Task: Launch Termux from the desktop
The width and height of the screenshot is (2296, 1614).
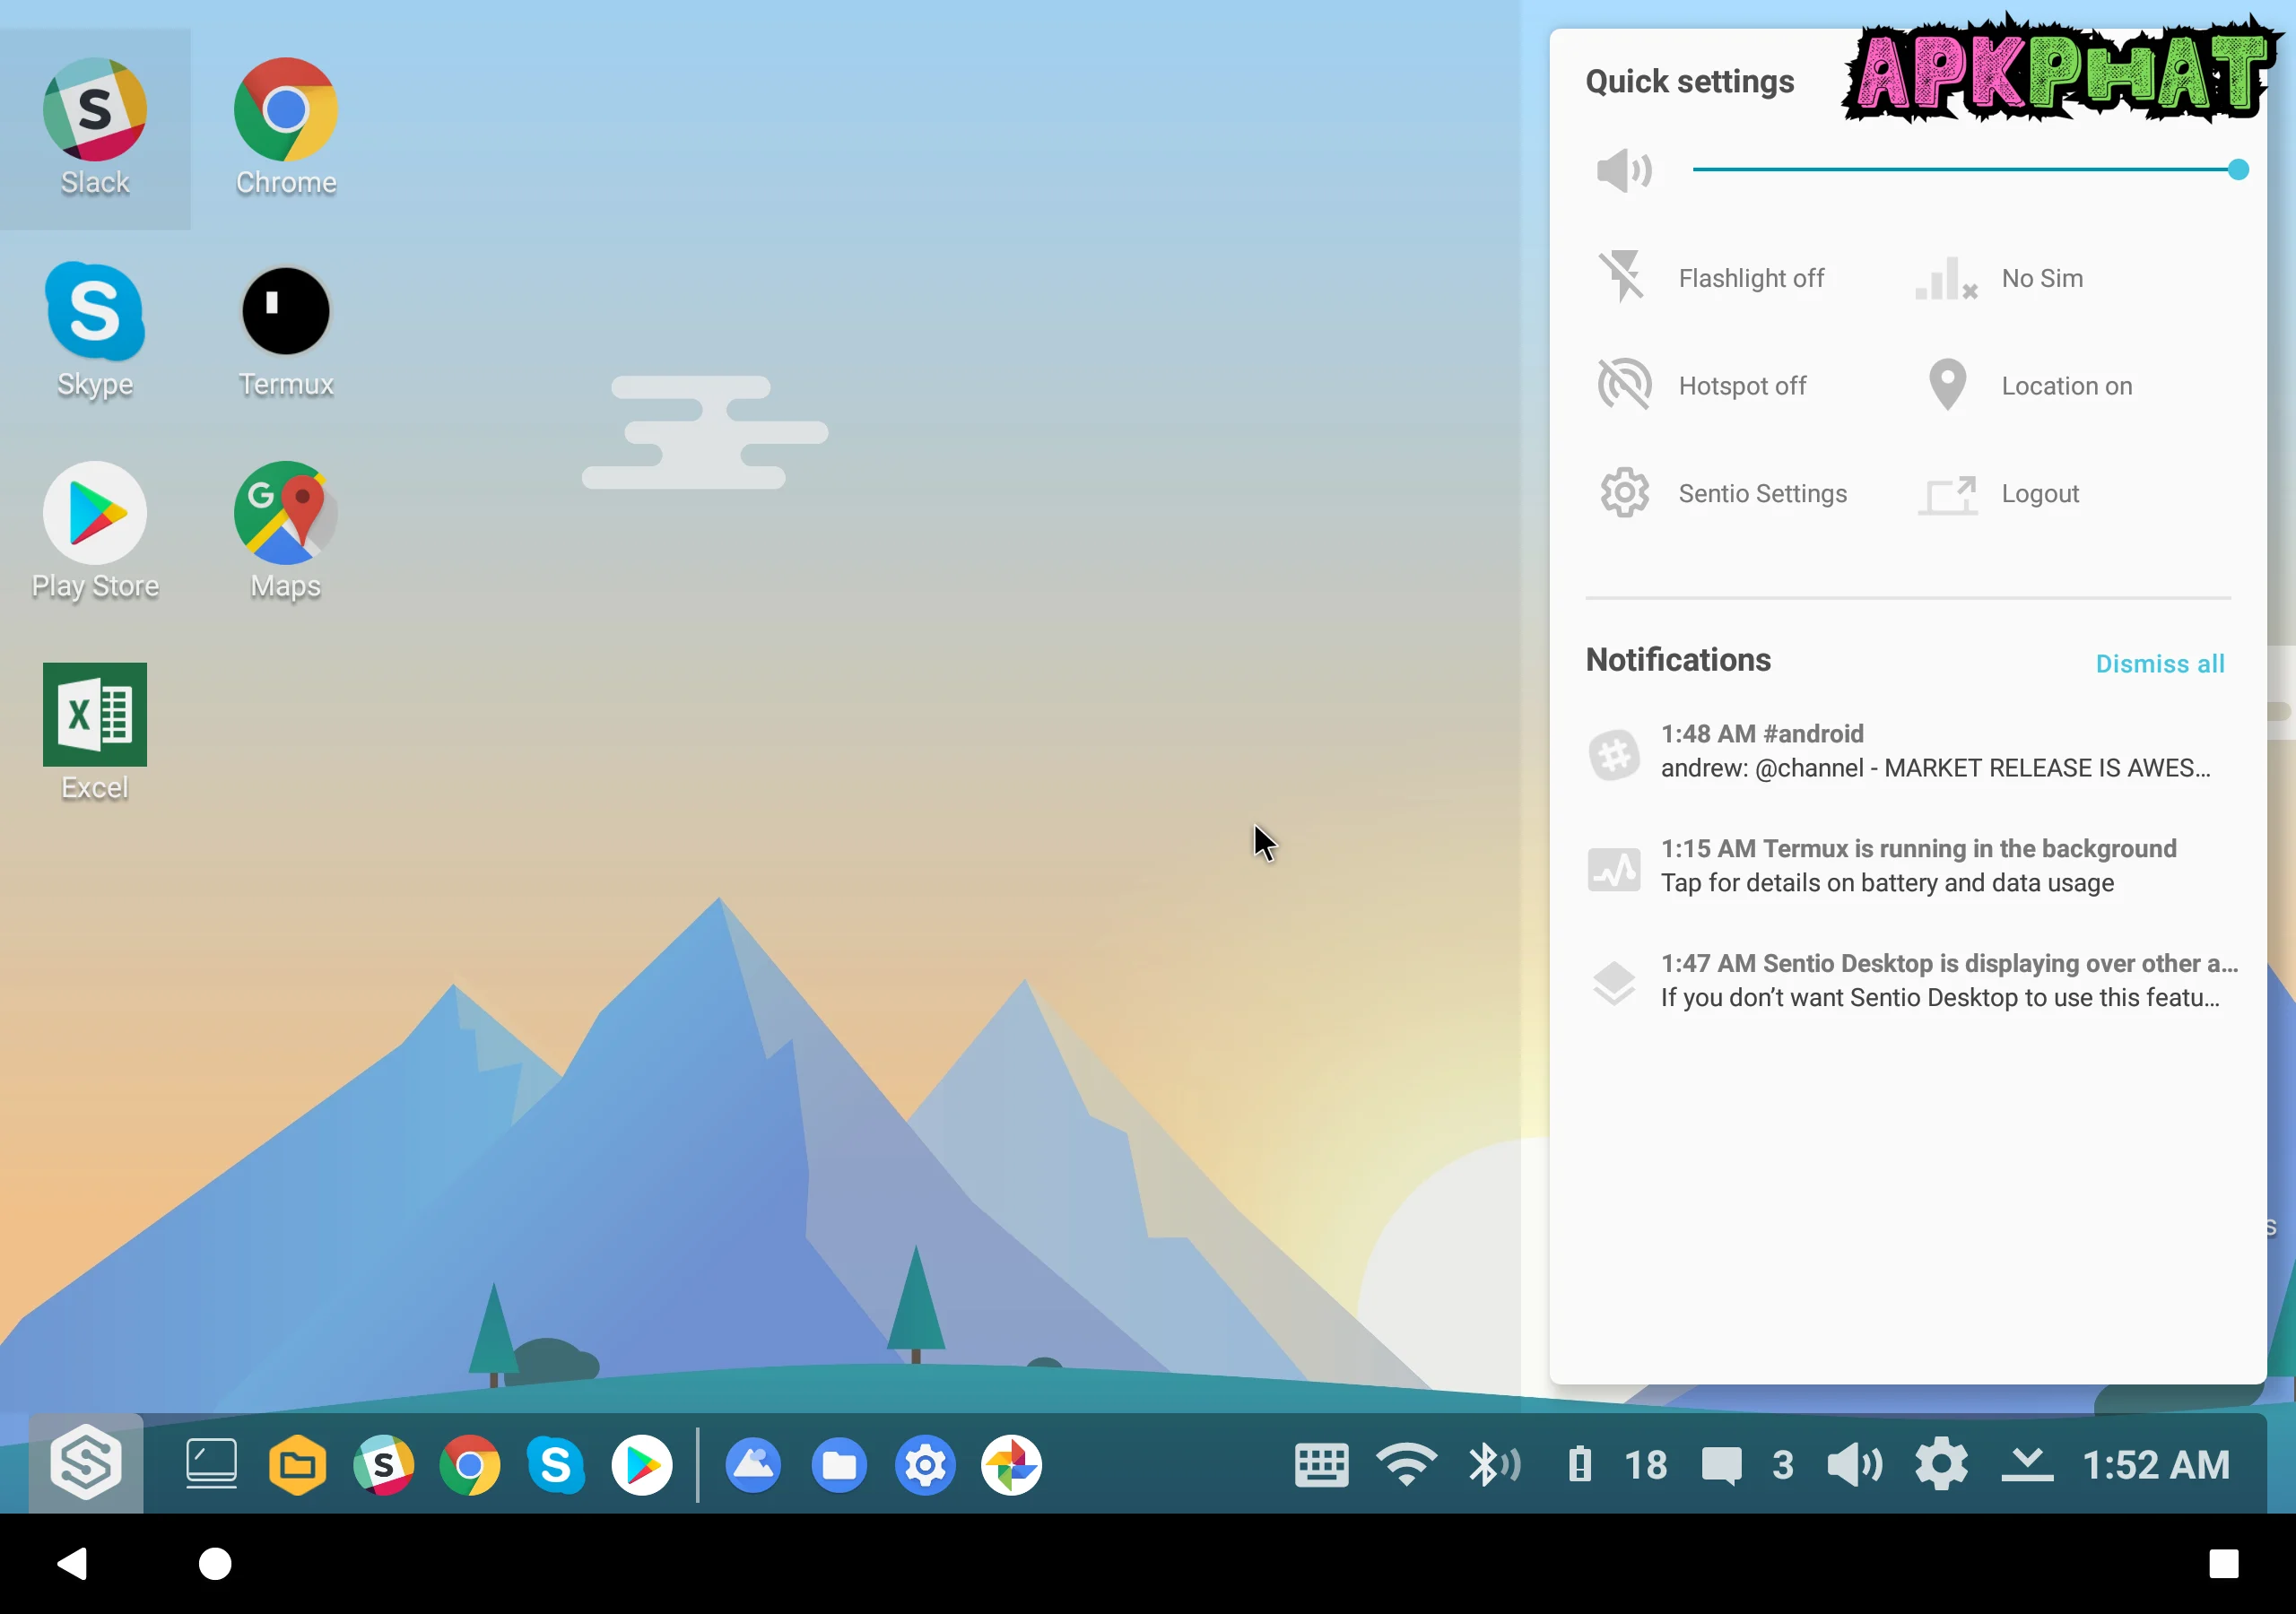Action: (286, 312)
